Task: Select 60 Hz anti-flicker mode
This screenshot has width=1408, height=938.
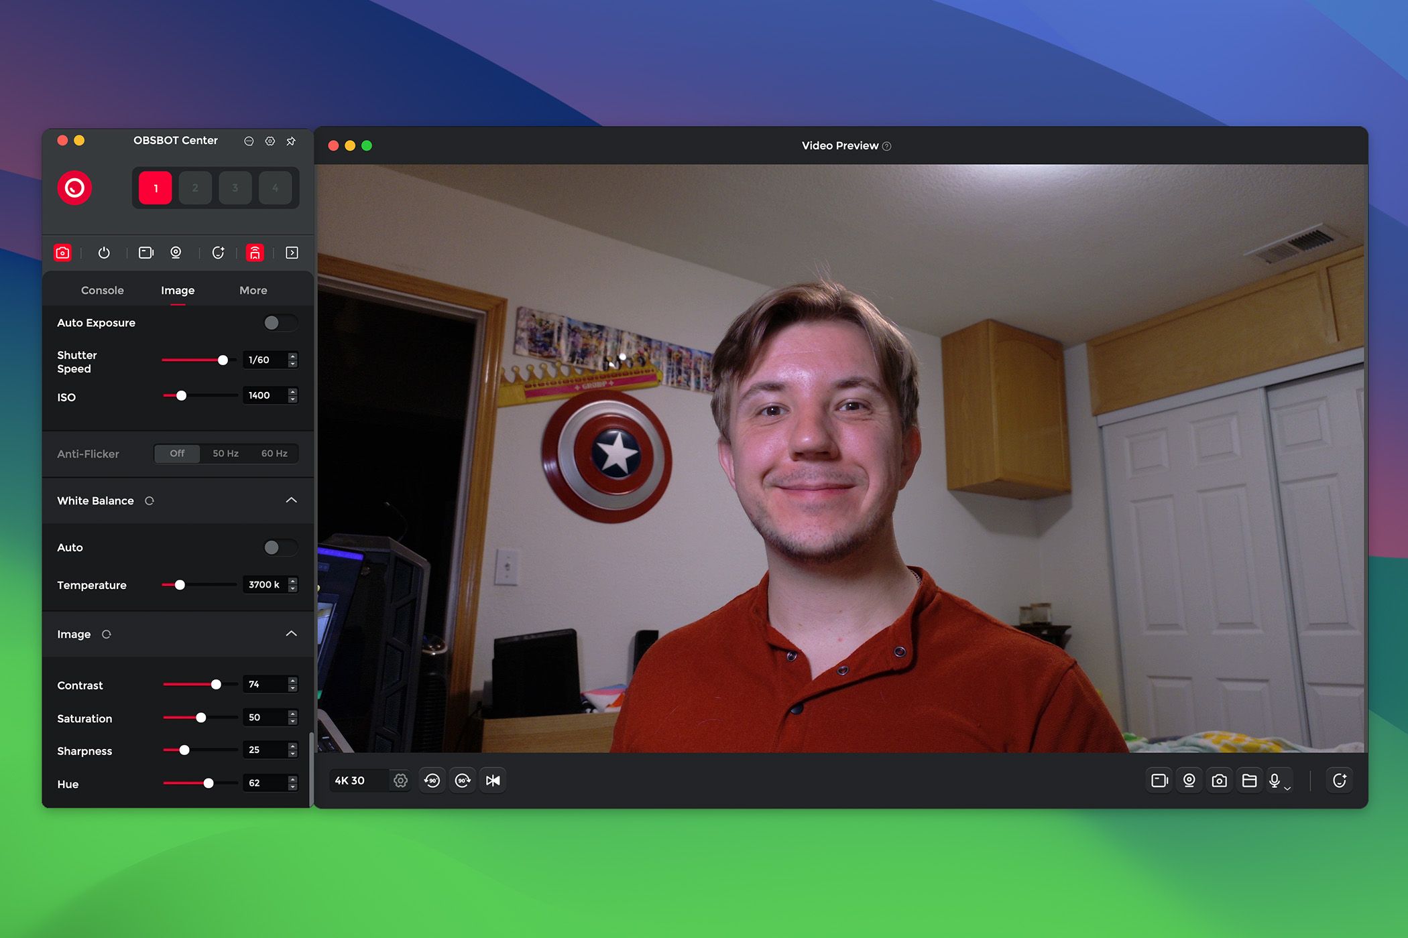Action: [x=275, y=454]
